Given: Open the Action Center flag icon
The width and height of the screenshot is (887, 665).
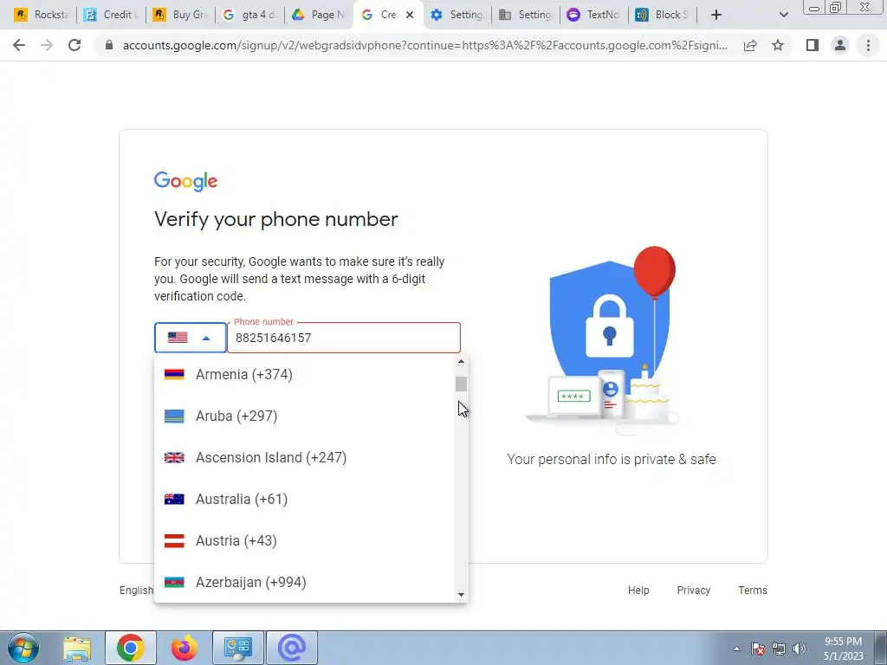Looking at the screenshot, I should (x=758, y=649).
